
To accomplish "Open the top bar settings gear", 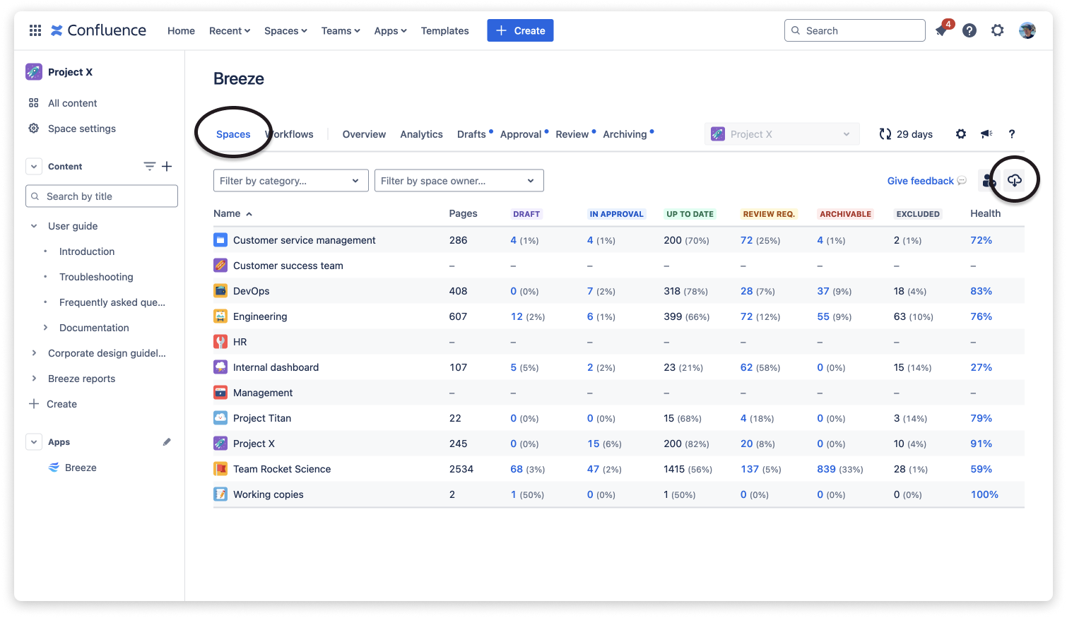I will [x=998, y=30].
